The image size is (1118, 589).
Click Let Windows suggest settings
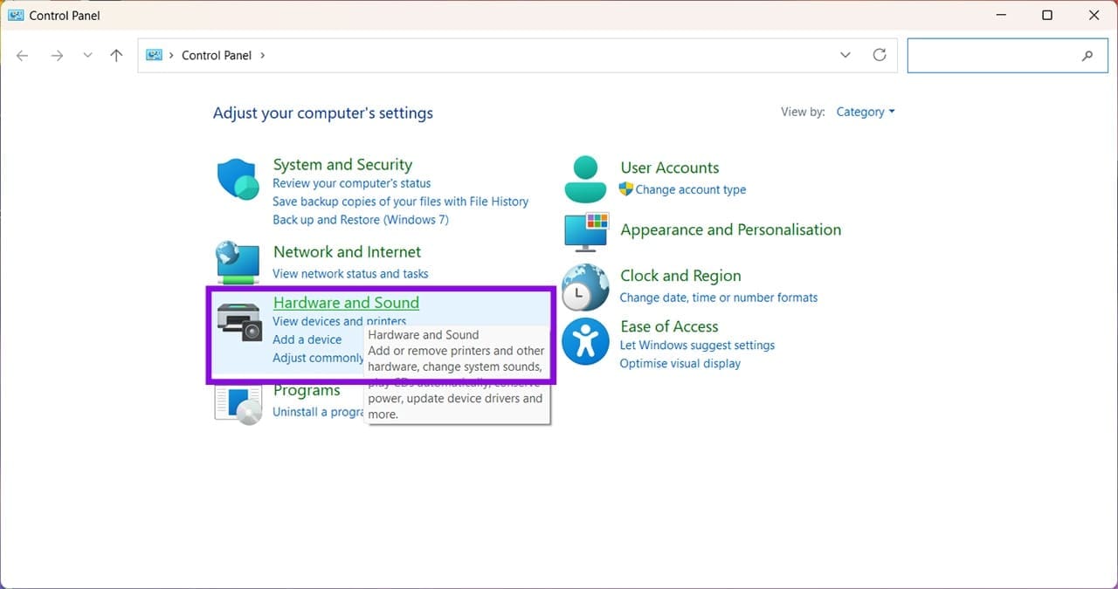tap(697, 345)
